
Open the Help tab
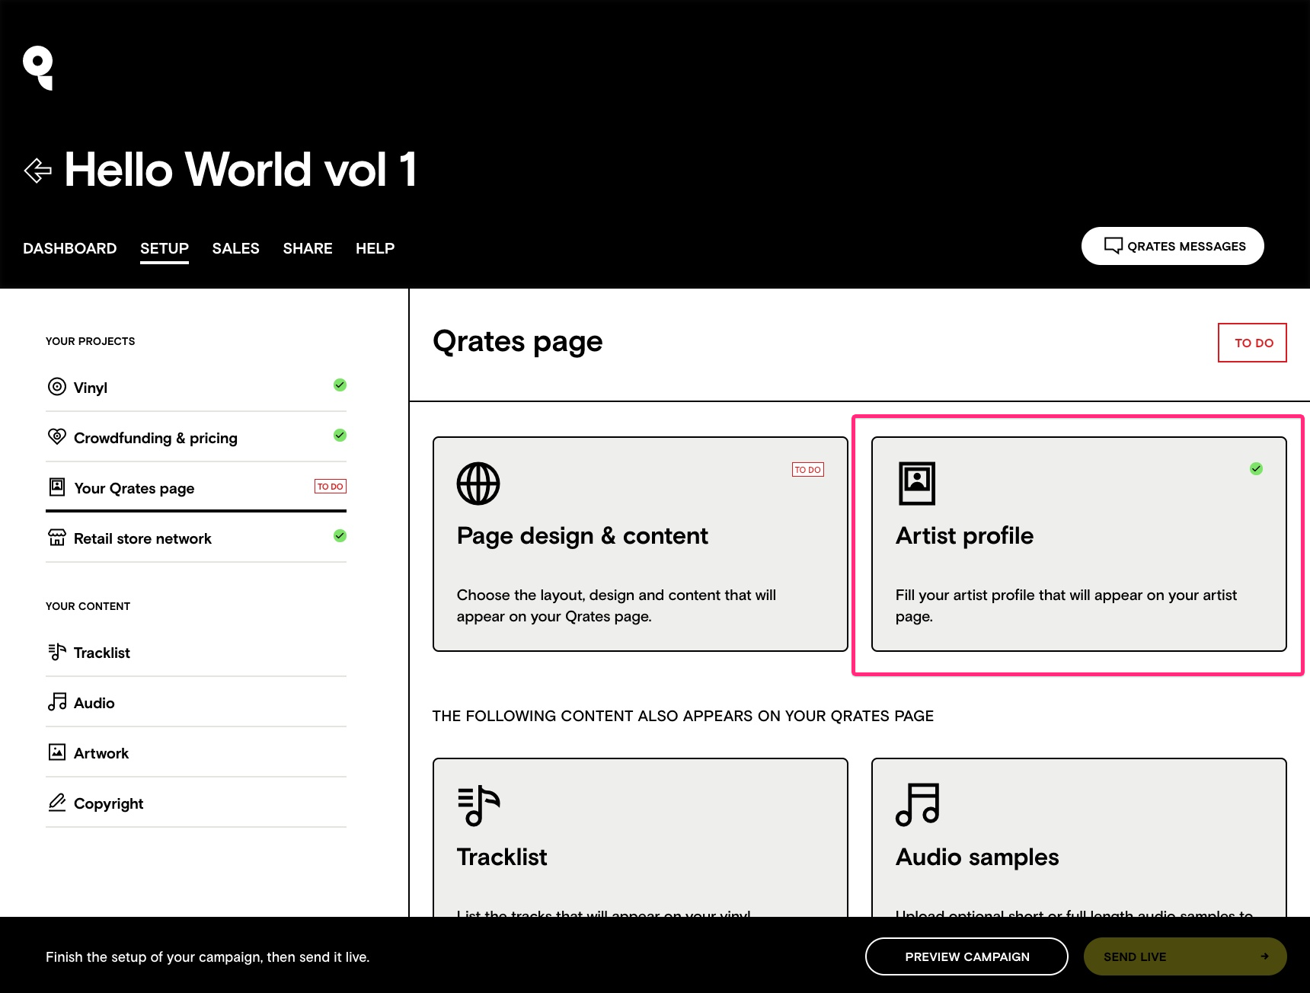[375, 248]
